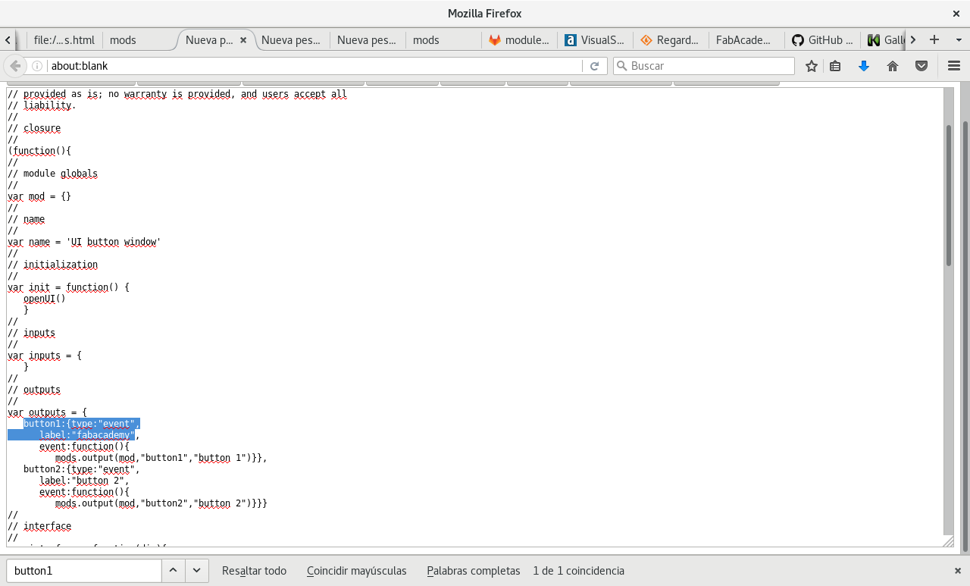Go back with the back arrow button
The width and height of the screenshot is (970, 586).
[x=15, y=66]
